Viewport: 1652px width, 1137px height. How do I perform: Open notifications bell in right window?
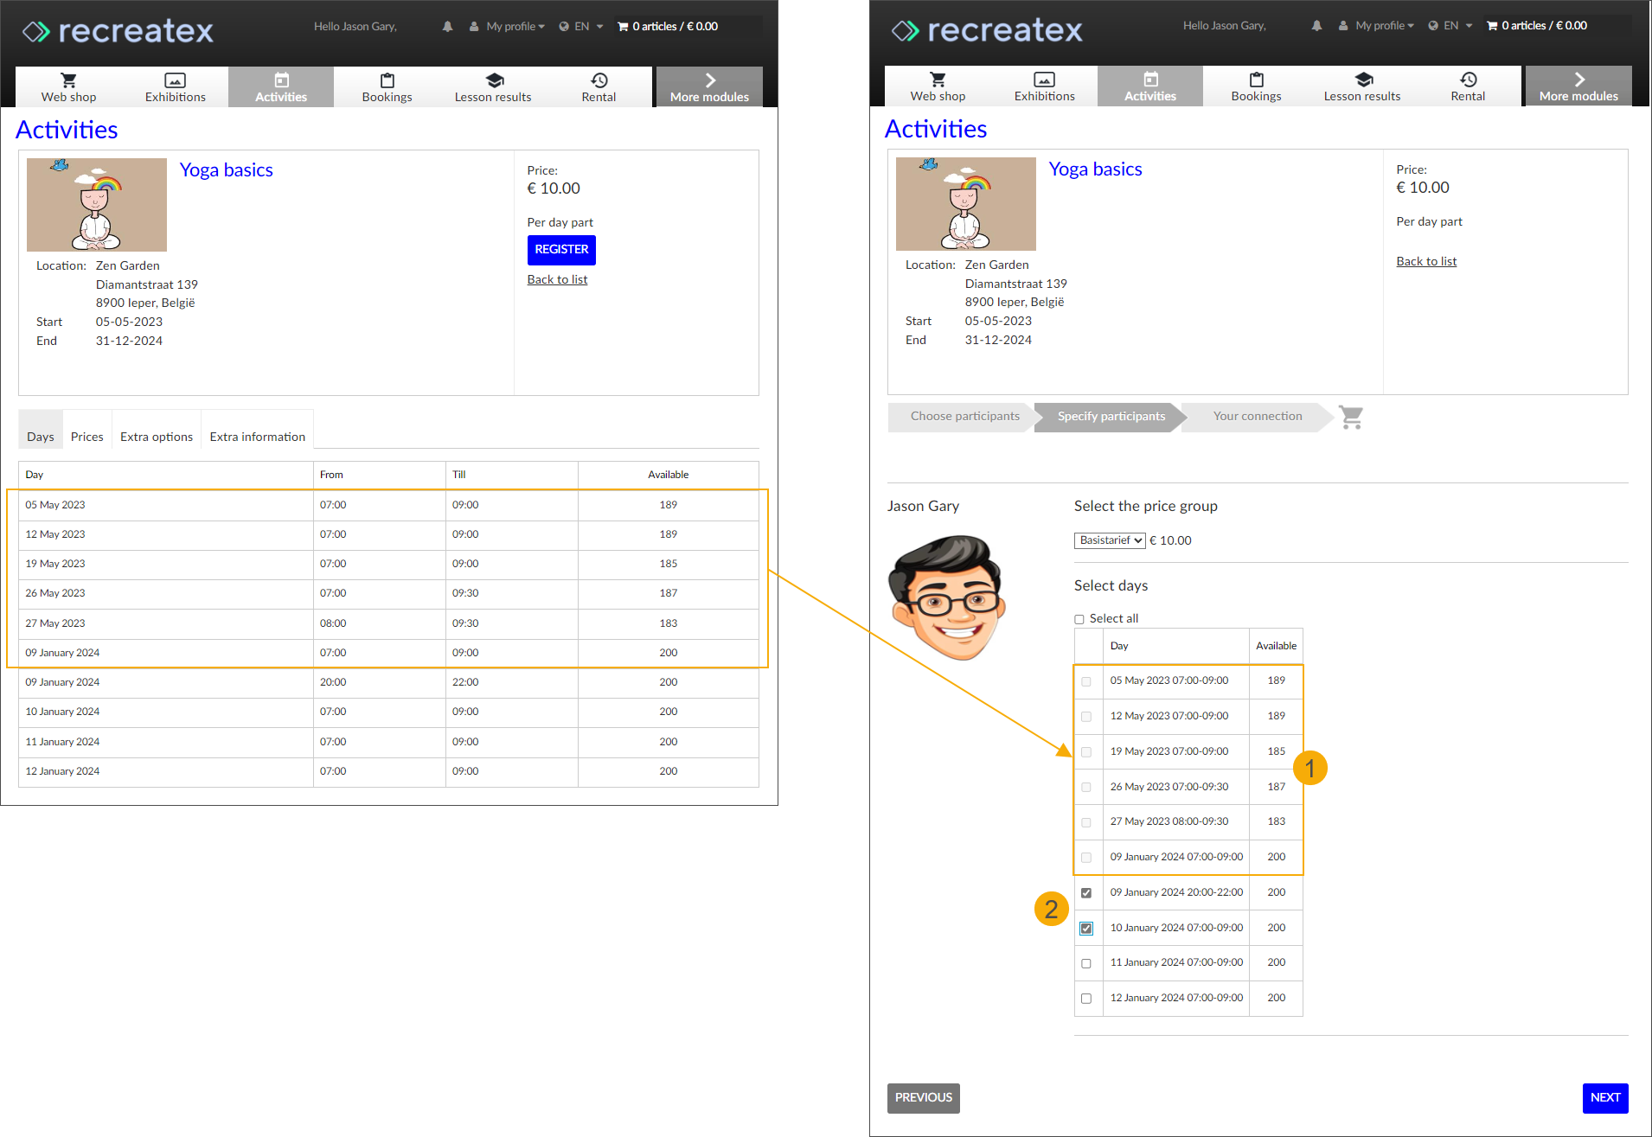1316,26
